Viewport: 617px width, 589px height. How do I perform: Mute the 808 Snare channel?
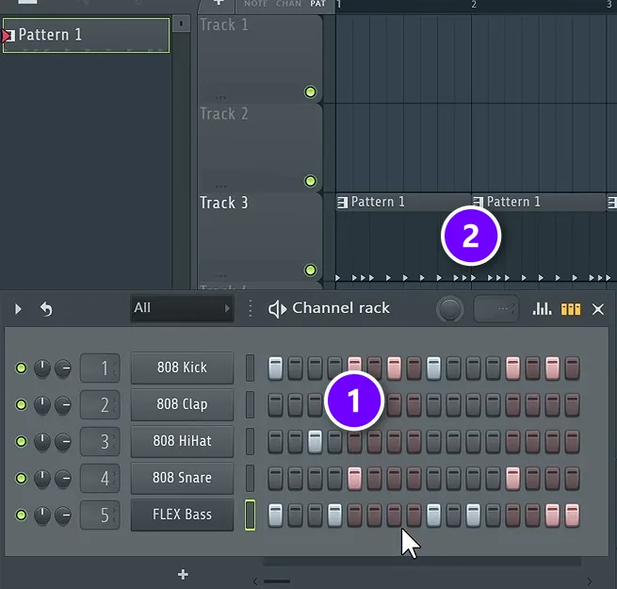21,478
